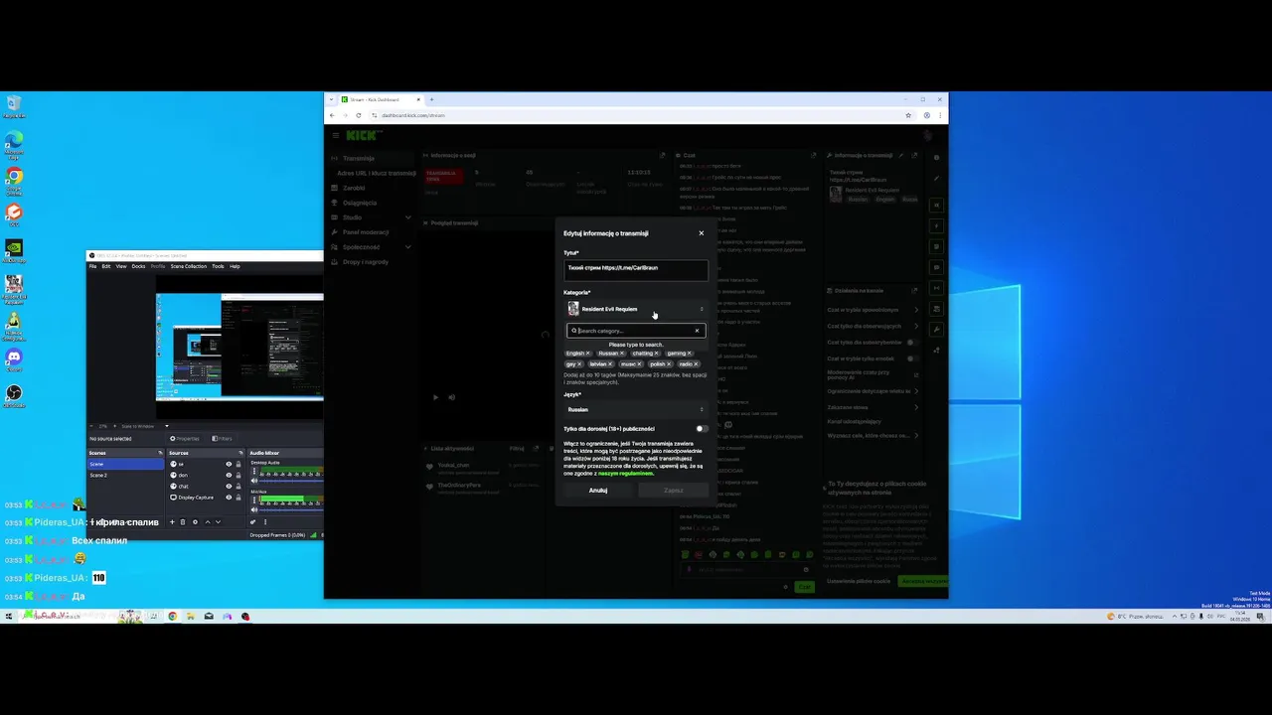Open OBS source Properties button
The height and width of the screenshot is (715, 1272).
(185, 438)
